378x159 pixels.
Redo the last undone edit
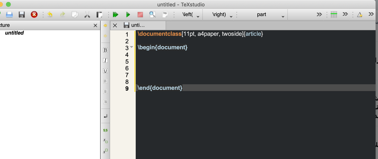click(x=62, y=14)
